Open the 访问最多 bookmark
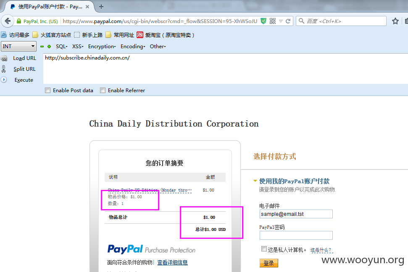408x272 pixels. tap(15, 35)
